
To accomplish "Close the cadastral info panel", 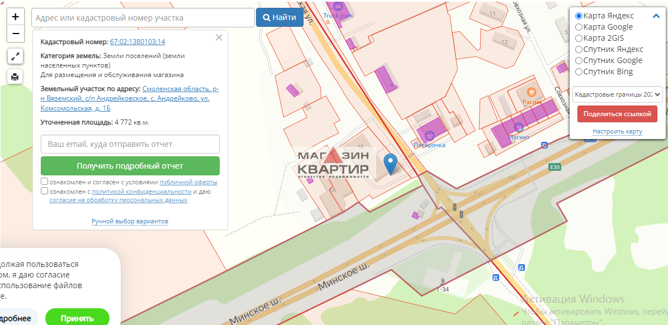I will [219, 37].
